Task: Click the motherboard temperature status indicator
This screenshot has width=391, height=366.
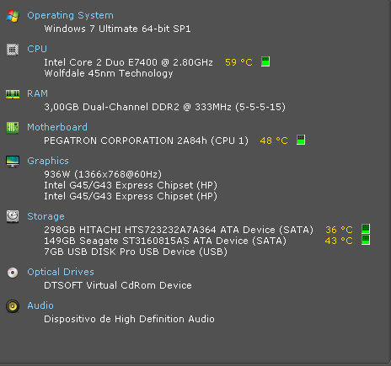Action: [301, 140]
